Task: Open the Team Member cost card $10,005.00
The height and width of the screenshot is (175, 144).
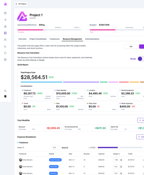Action: click(69, 94)
